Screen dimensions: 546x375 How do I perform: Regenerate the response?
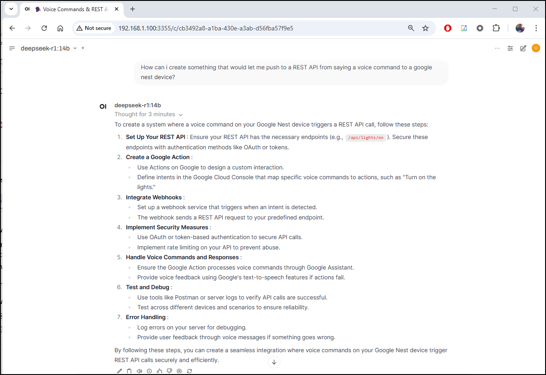(x=189, y=371)
